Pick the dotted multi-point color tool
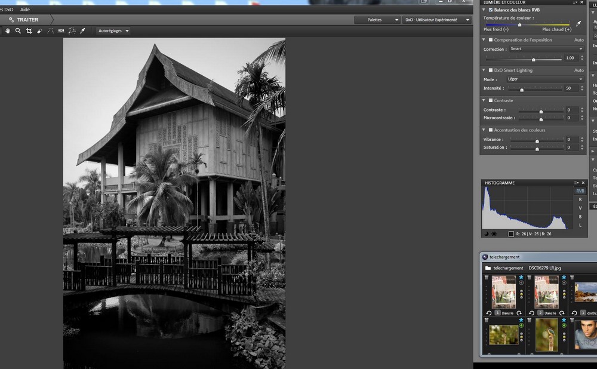Image resolution: width=597 pixels, height=369 pixels. (72, 31)
